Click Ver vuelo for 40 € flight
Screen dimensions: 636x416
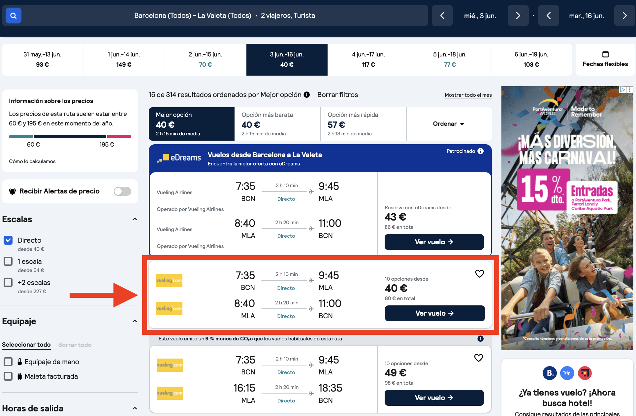pyautogui.click(x=435, y=313)
